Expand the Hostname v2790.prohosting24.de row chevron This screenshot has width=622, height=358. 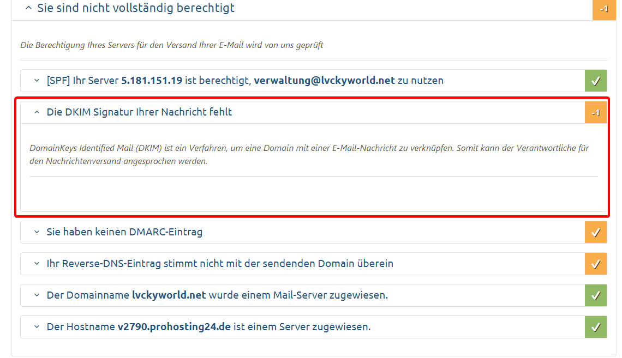[37, 327]
